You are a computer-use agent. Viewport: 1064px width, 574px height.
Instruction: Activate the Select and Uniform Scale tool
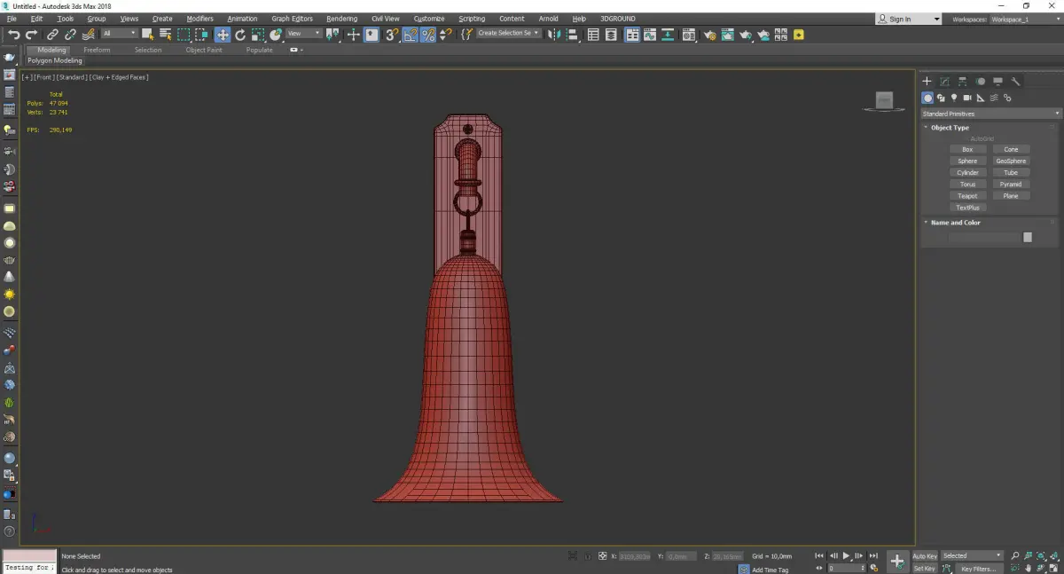(257, 35)
